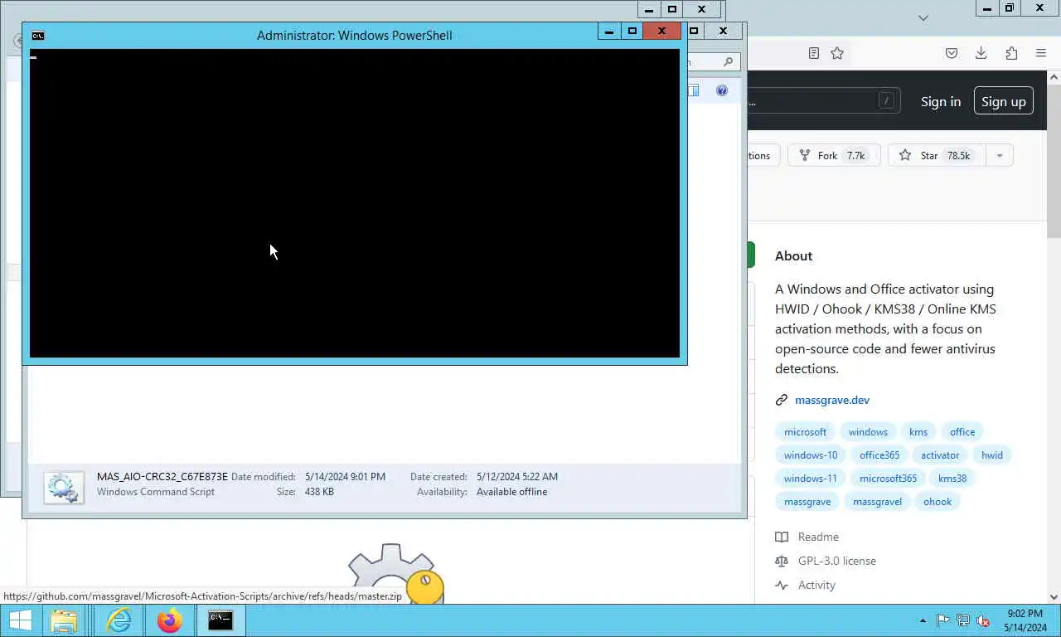Viewport: 1061px width, 637px height.
Task: Select the windows topic tag
Action: 868,431
